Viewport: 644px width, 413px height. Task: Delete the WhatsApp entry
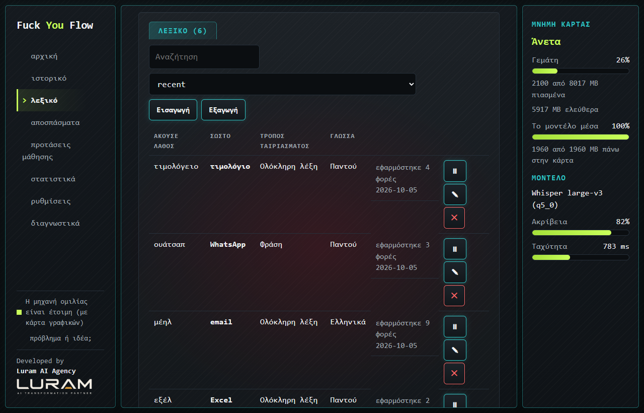pyautogui.click(x=454, y=296)
